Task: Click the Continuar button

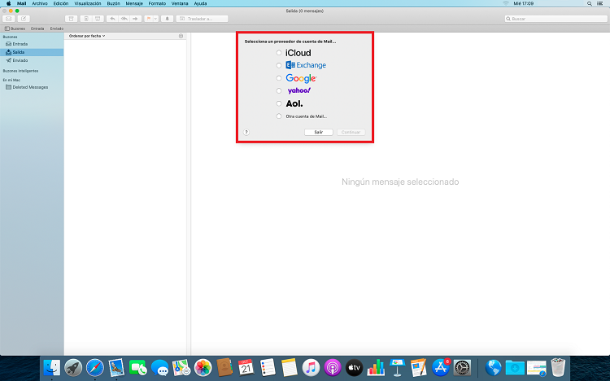Action: pyautogui.click(x=351, y=132)
